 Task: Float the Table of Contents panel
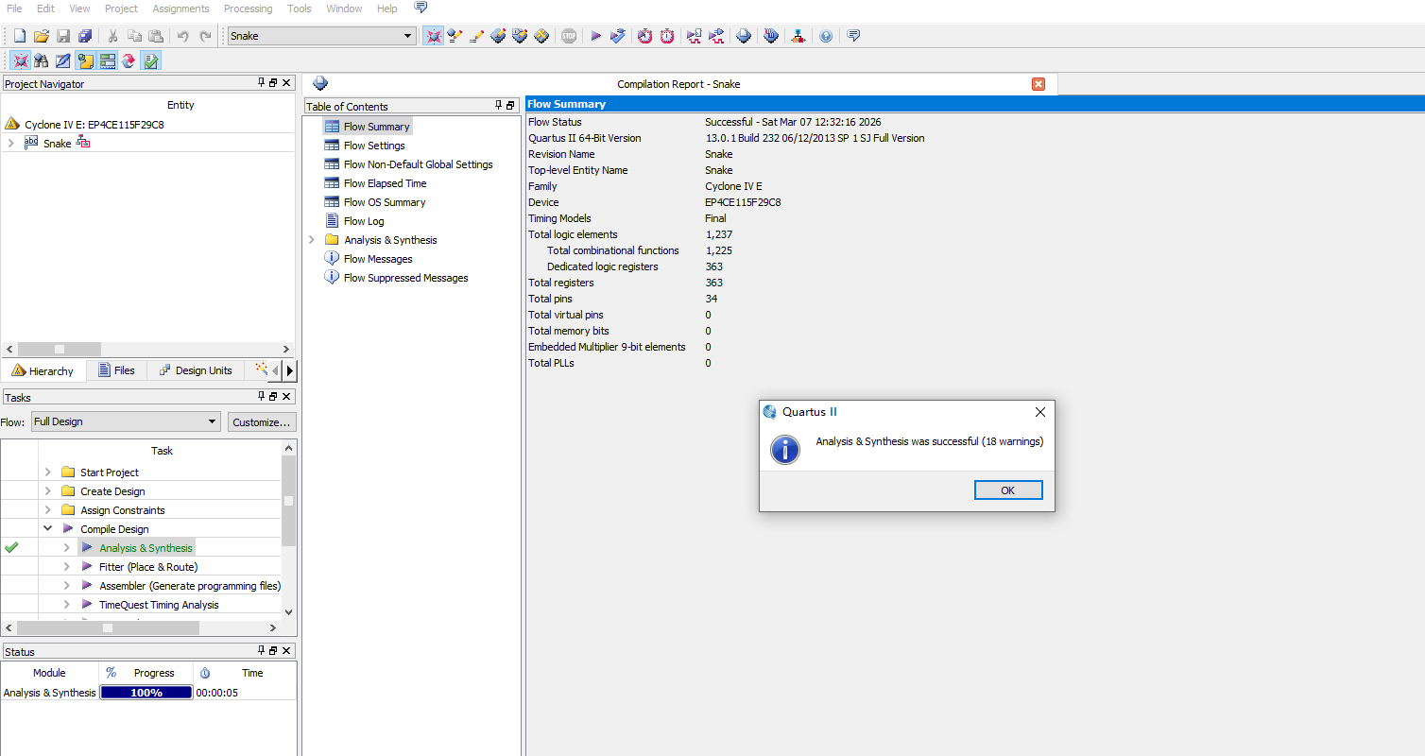510,106
